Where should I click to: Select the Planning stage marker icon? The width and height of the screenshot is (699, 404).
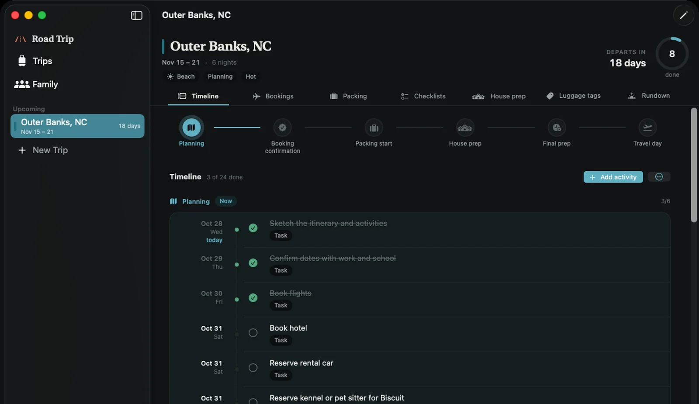191,128
